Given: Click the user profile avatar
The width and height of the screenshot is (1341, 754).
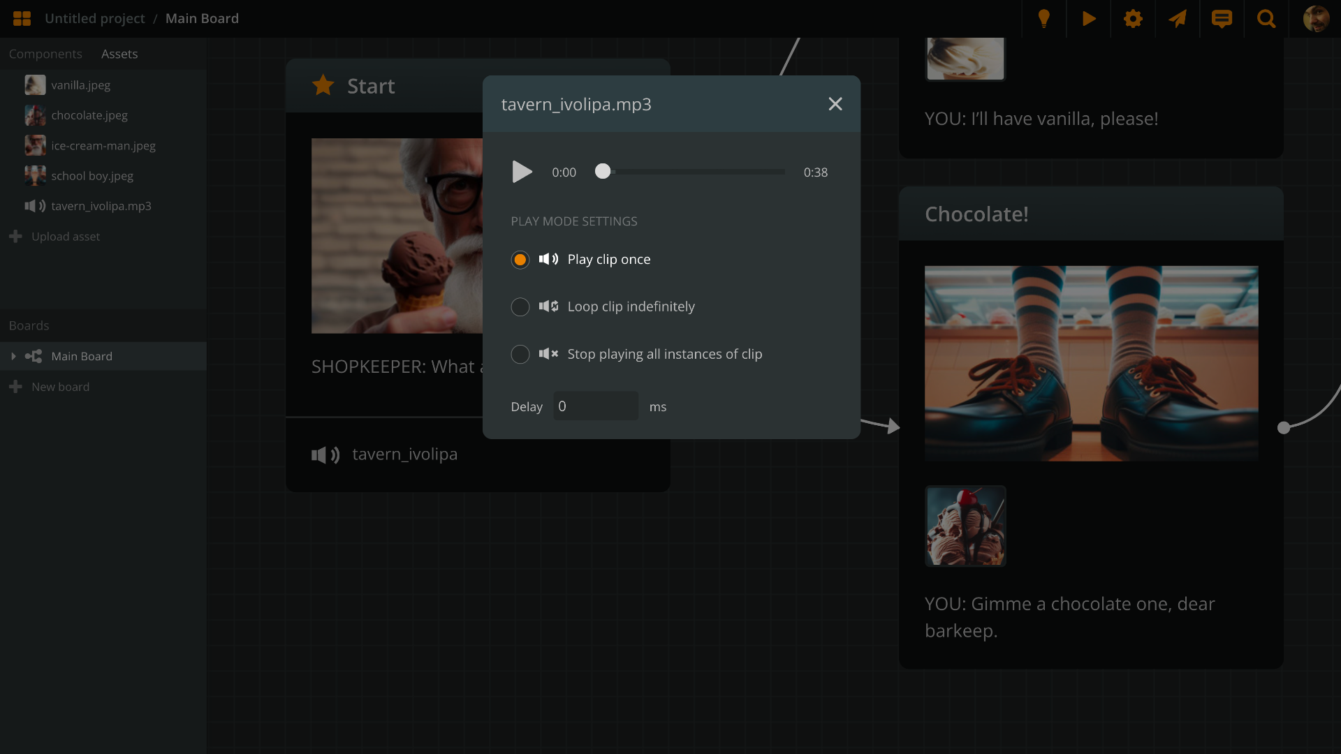Looking at the screenshot, I should pos(1316,19).
